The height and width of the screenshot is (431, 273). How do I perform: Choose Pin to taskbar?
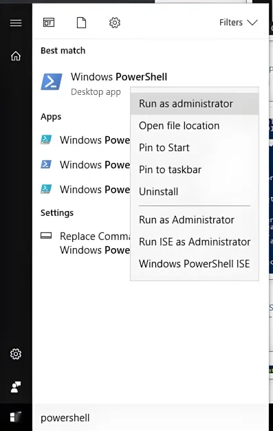[195, 170]
